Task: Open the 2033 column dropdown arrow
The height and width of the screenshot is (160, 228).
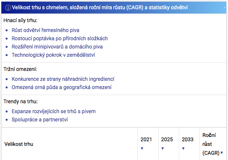Action: pos(183,148)
